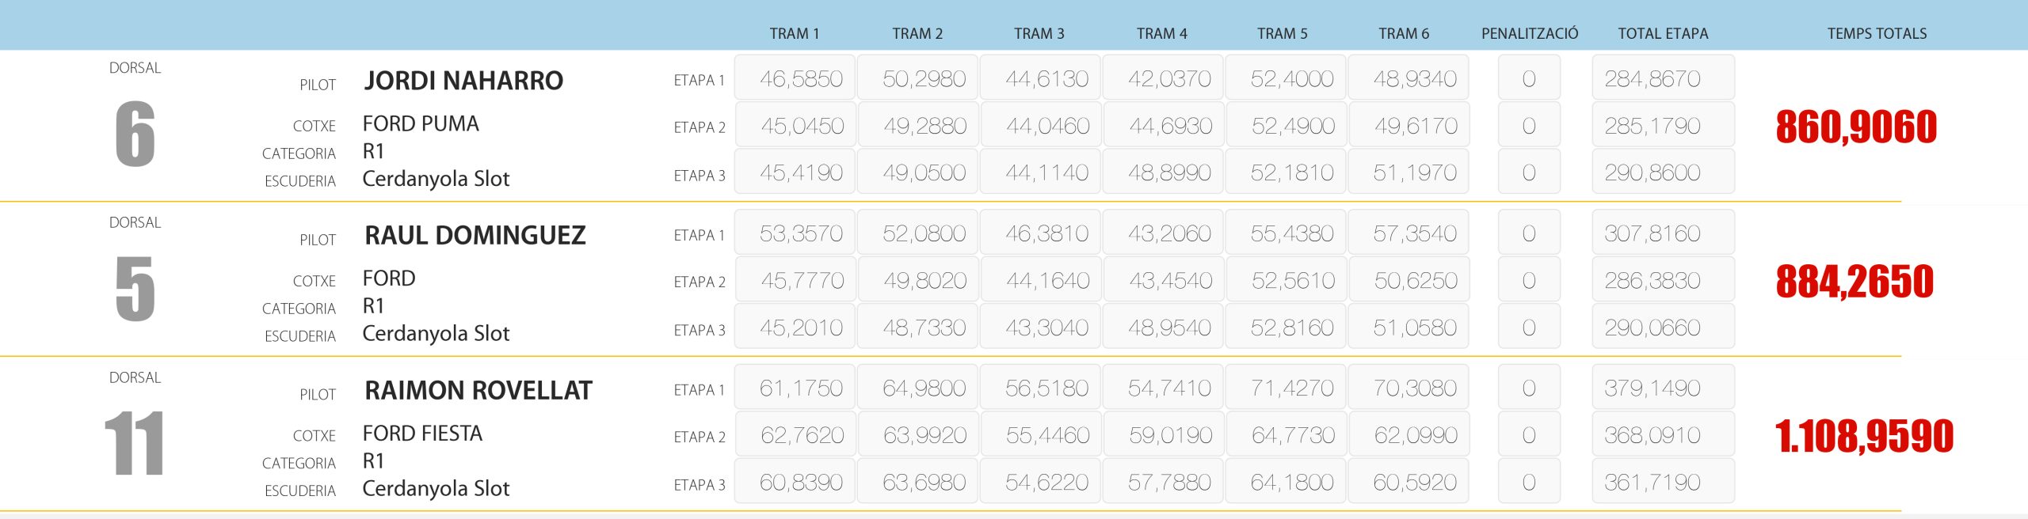Click Raul Dominguez's Etapa 3 penalty field
The width and height of the screenshot is (2028, 519).
(x=1529, y=328)
